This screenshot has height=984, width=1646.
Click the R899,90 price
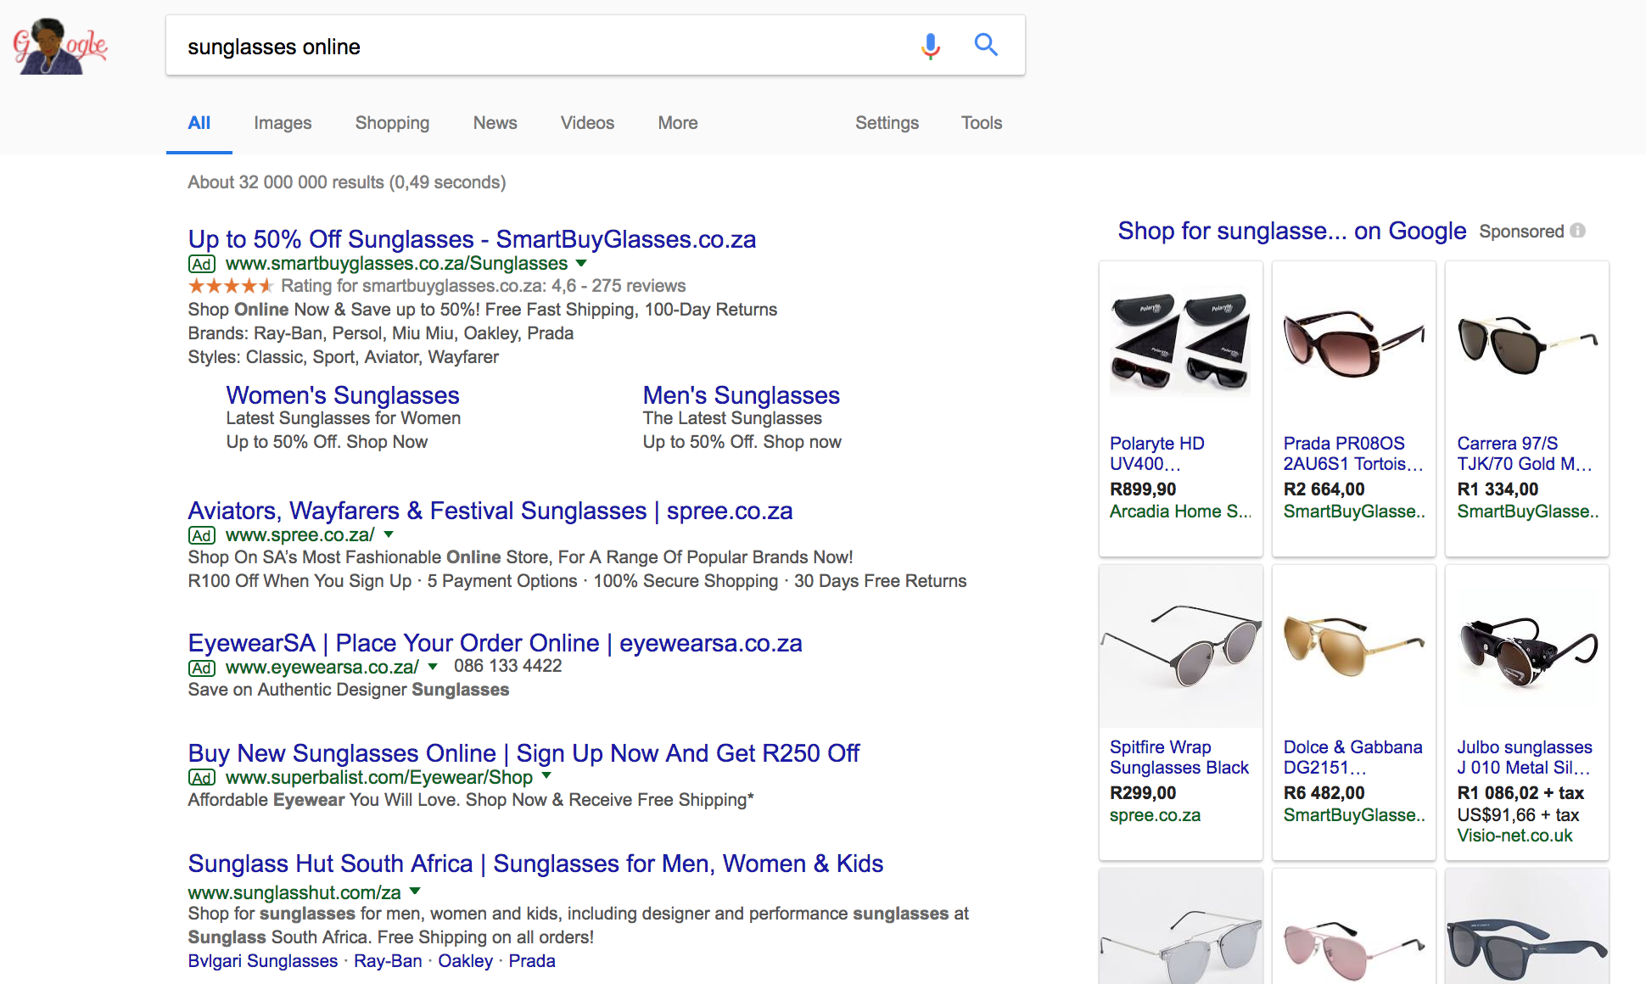pyautogui.click(x=1143, y=489)
